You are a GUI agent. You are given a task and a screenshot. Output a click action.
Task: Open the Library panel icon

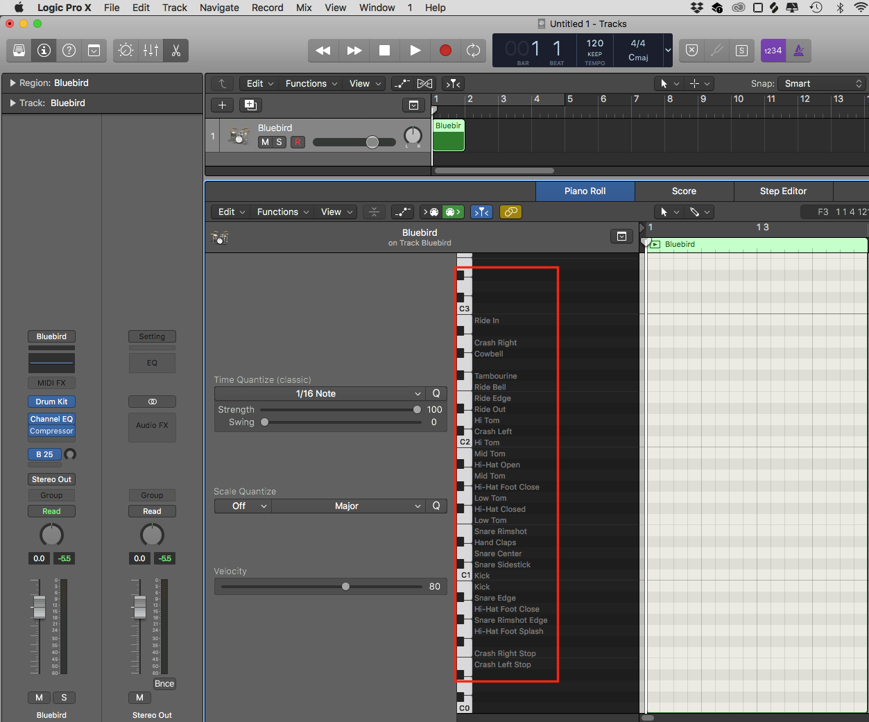[x=19, y=50]
